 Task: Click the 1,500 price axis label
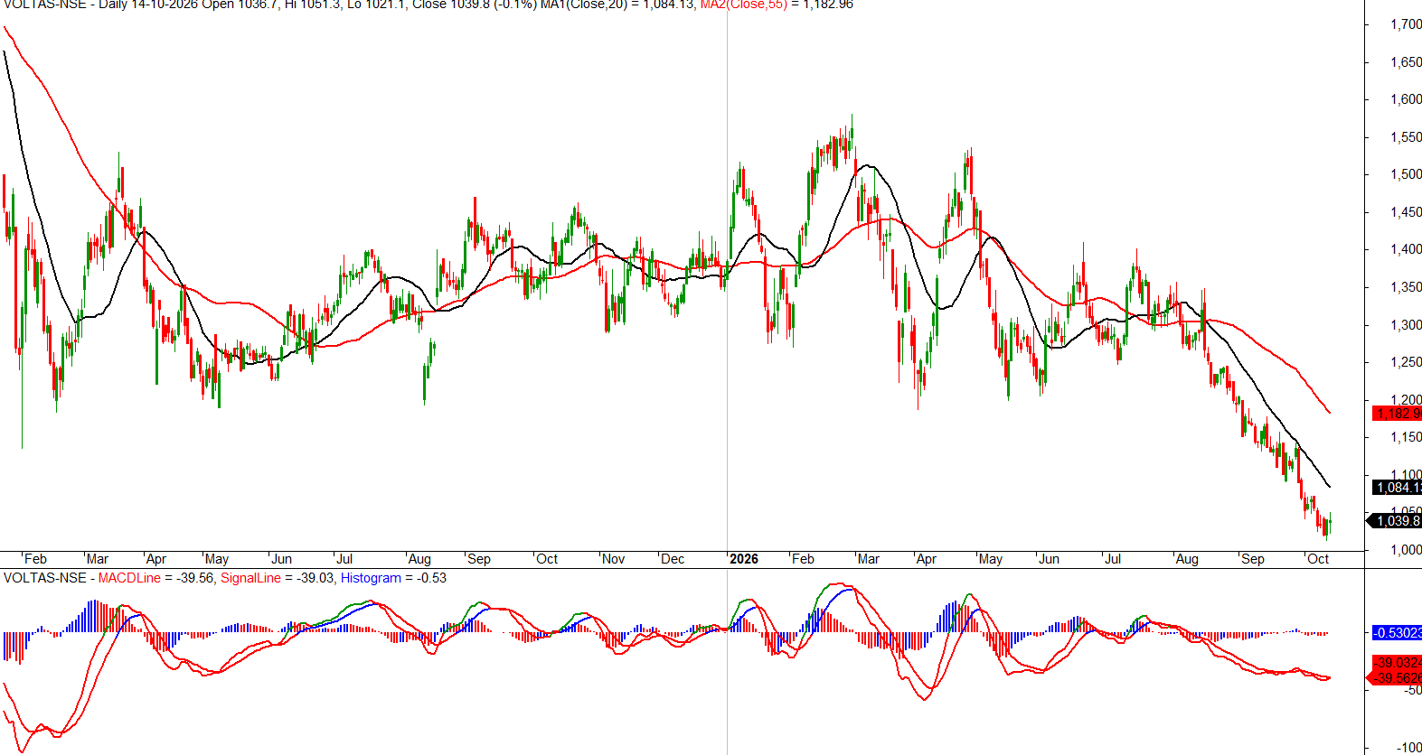[x=1406, y=174]
